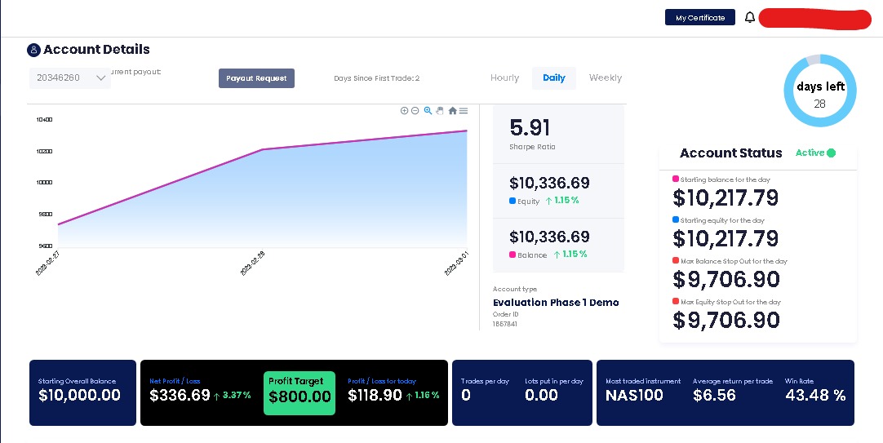This screenshot has width=883, height=443.
Task: Click the Payout Request button
Action: 256,78
